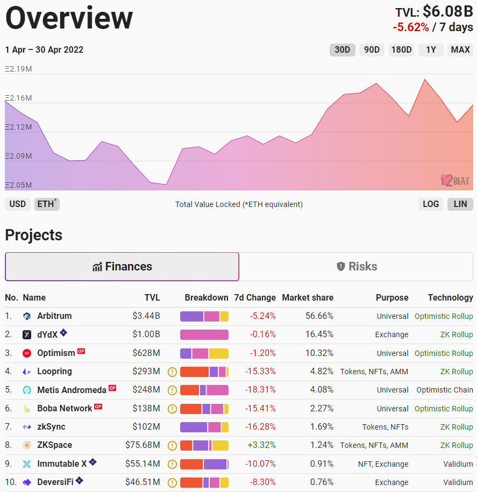Click the Optimism red logo icon
The image size is (477, 492).
point(27,353)
